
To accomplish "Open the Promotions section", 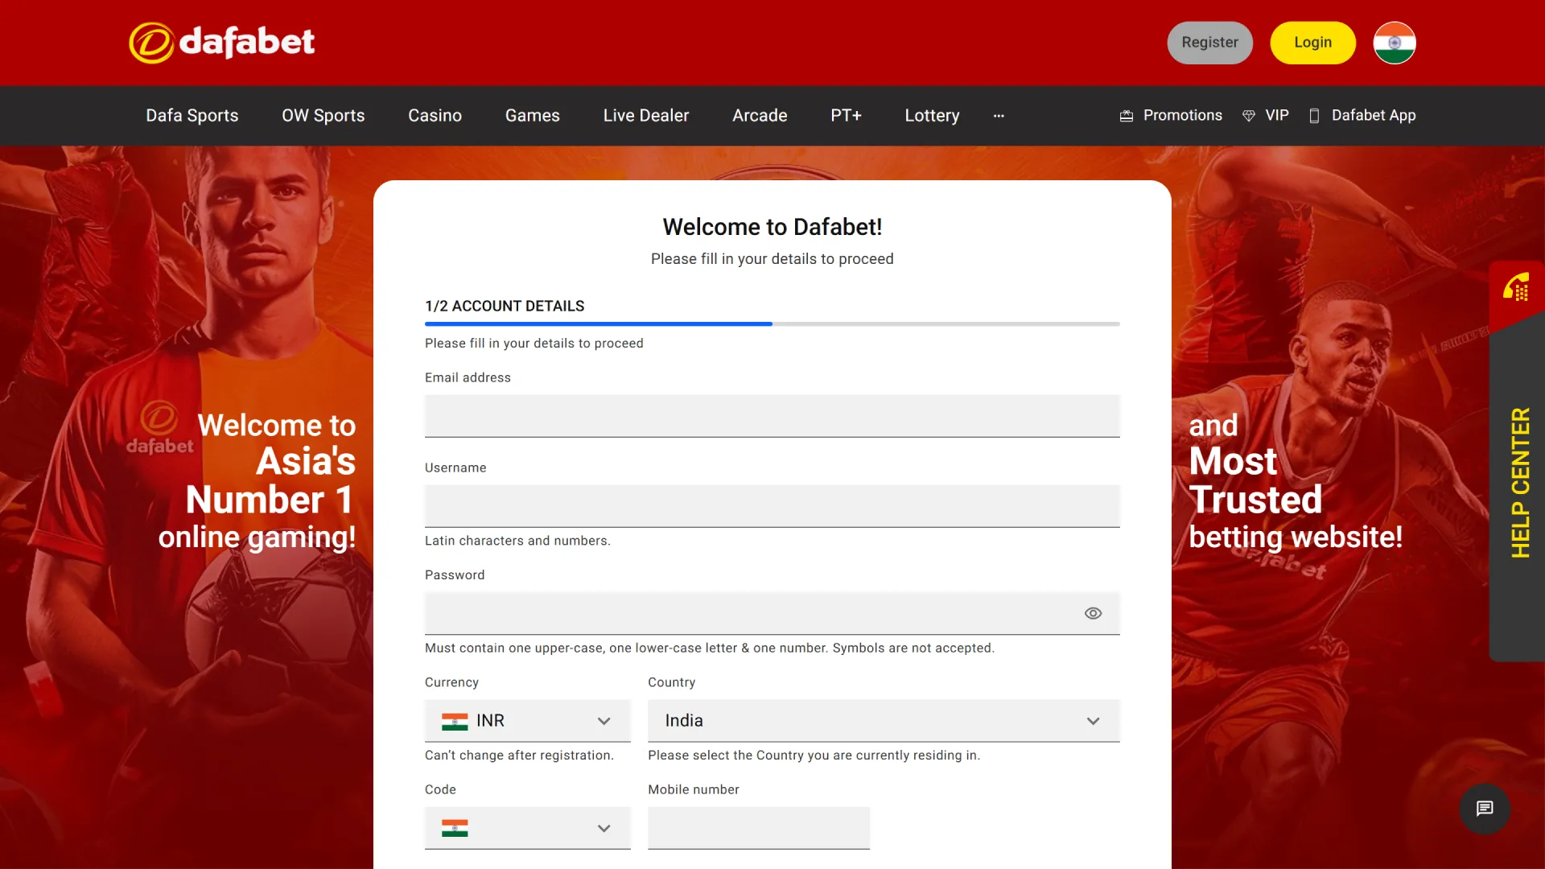I will click(1171, 115).
